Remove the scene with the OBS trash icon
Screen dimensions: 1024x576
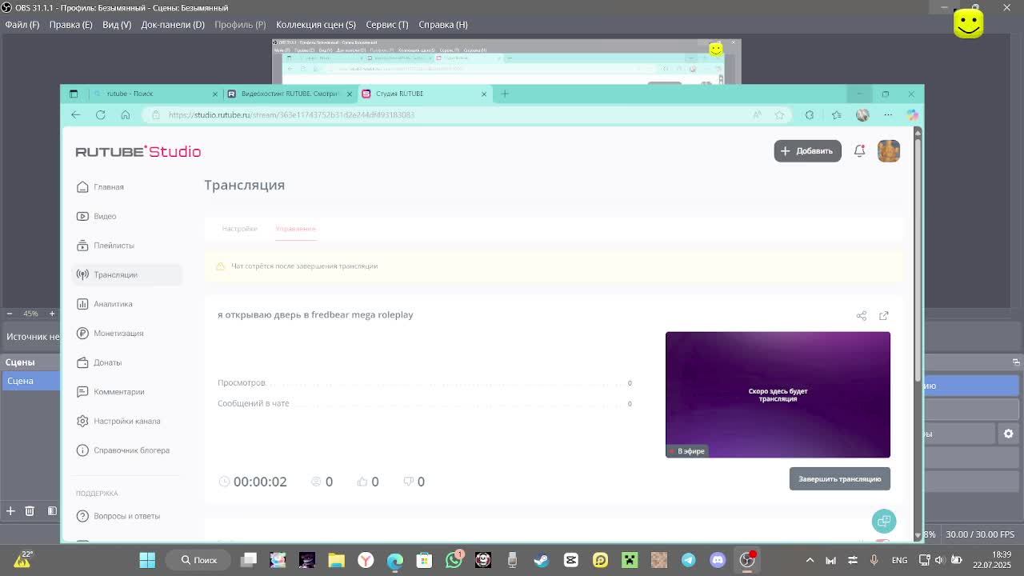click(x=30, y=510)
